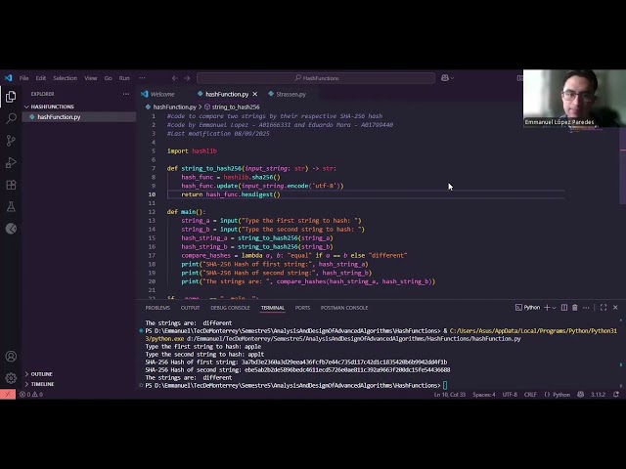This screenshot has height=469, width=626.
Task: Go back with the navigation arrow
Action: pos(174,78)
